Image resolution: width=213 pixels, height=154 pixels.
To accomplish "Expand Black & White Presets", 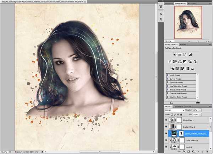I will [168, 90].
